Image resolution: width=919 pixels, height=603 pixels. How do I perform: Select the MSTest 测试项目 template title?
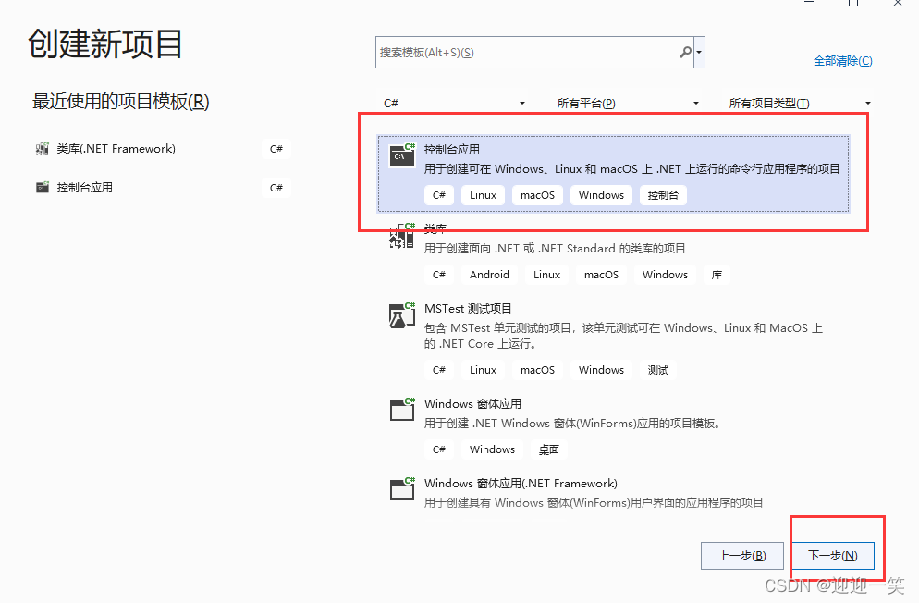point(469,309)
